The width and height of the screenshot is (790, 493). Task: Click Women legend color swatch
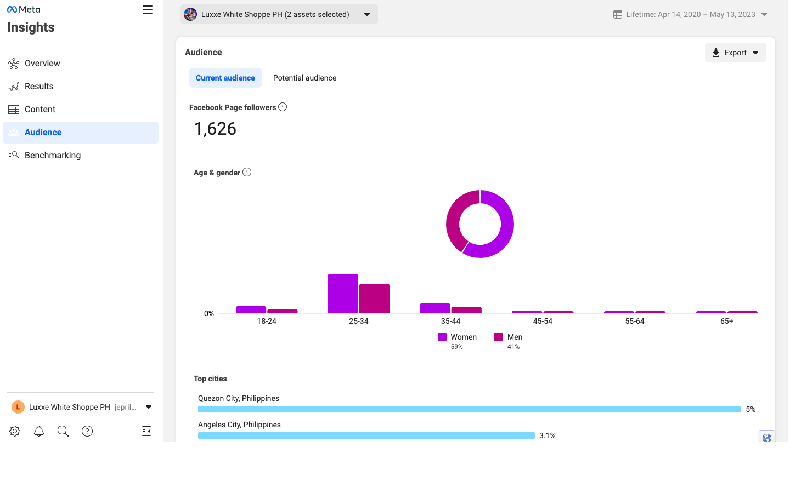(x=442, y=337)
